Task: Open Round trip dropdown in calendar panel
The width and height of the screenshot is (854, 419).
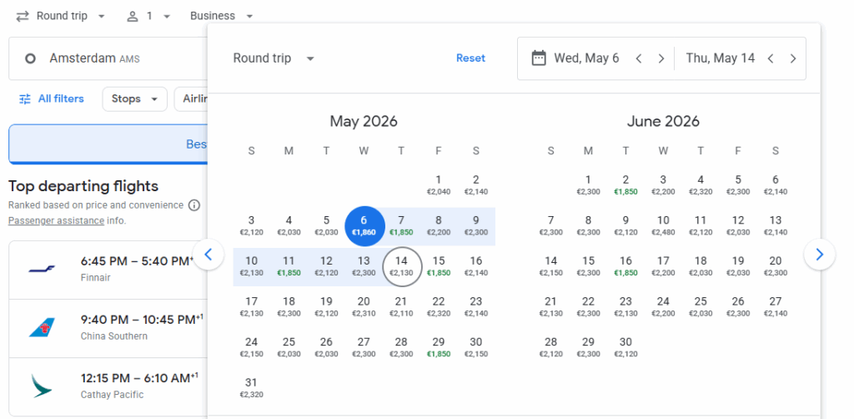Action: tap(274, 58)
